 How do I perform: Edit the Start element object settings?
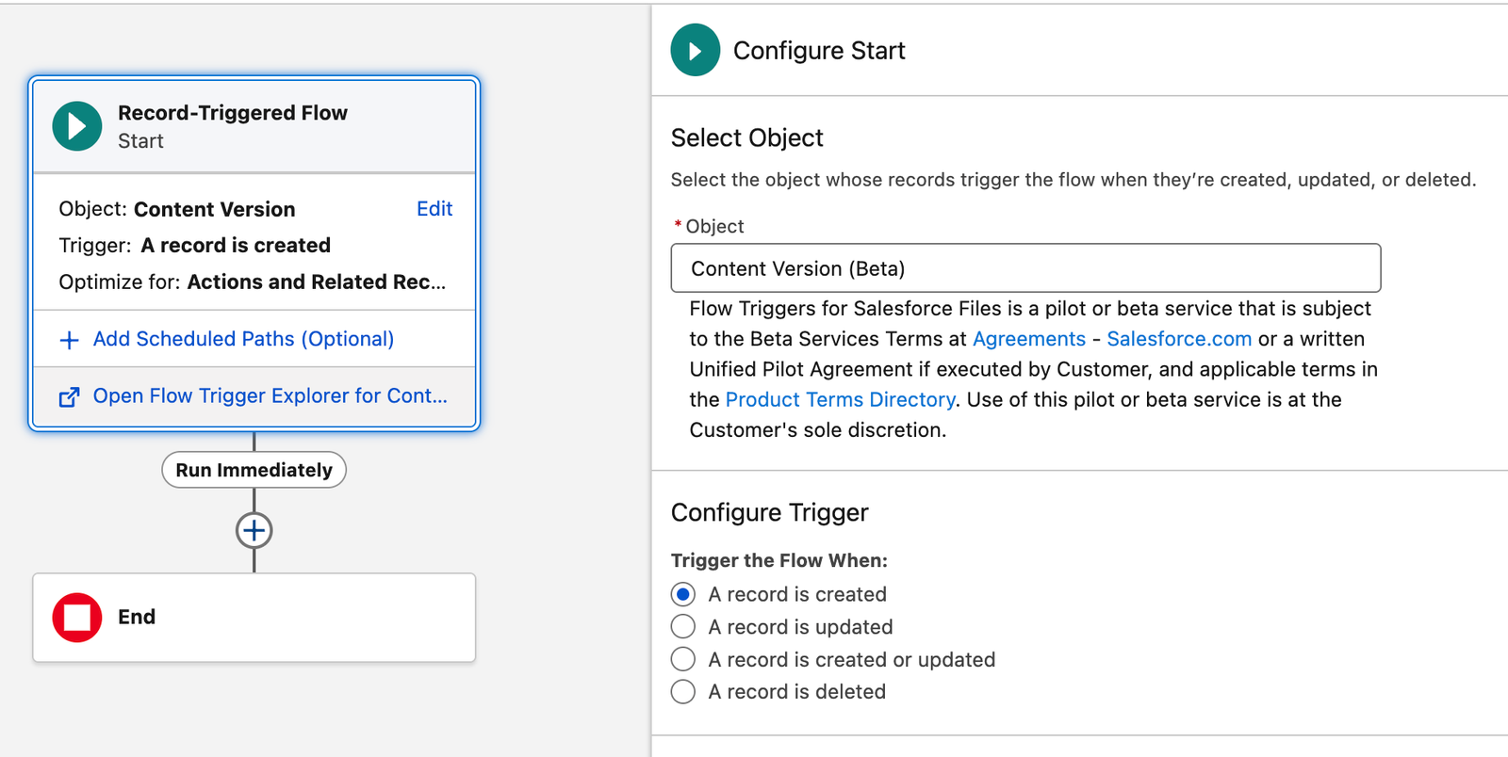(434, 209)
